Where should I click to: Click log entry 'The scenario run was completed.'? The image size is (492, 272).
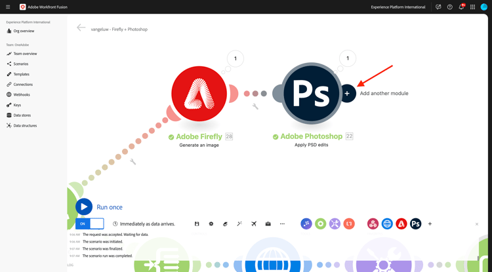(x=108, y=256)
